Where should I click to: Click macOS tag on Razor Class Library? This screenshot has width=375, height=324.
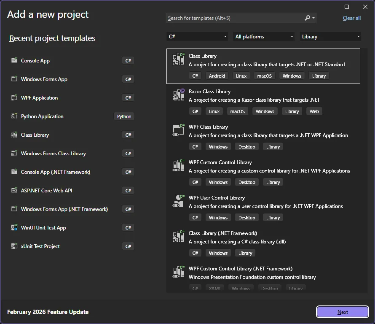[237, 111]
